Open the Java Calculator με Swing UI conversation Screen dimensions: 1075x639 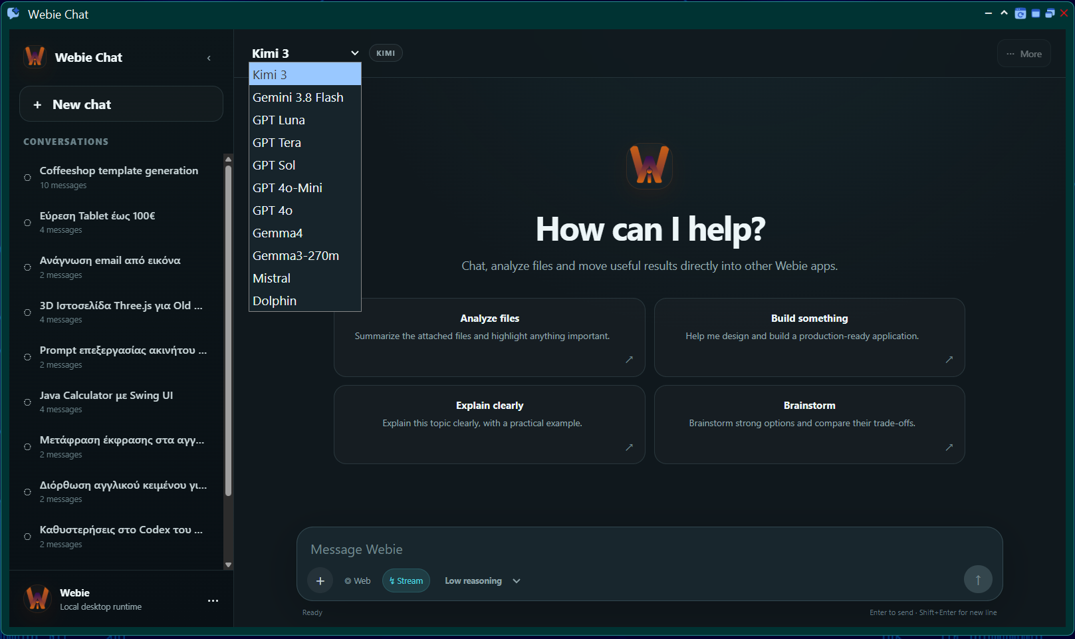point(121,402)
